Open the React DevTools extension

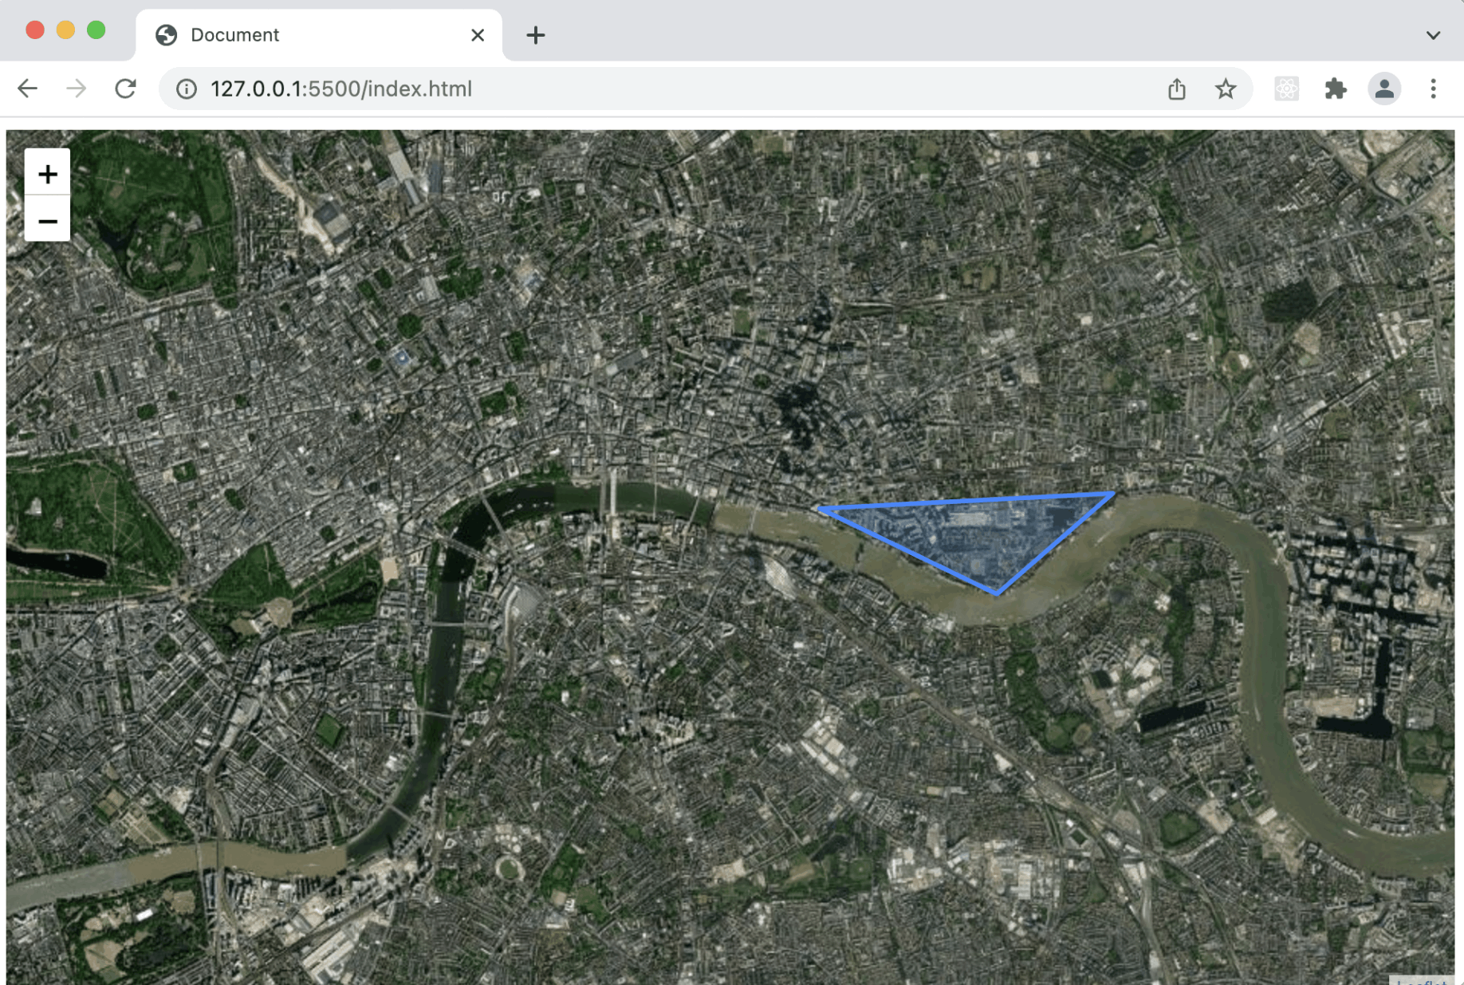point(1286,89)
